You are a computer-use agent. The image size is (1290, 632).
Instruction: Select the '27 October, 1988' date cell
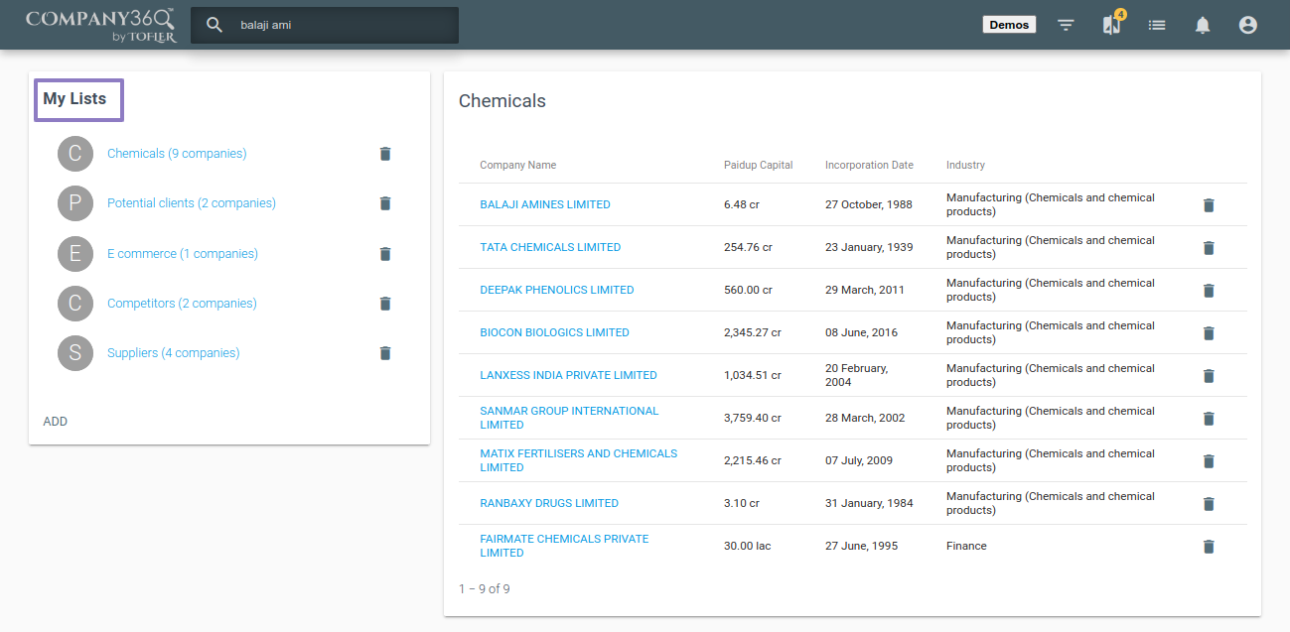[869, 205]
